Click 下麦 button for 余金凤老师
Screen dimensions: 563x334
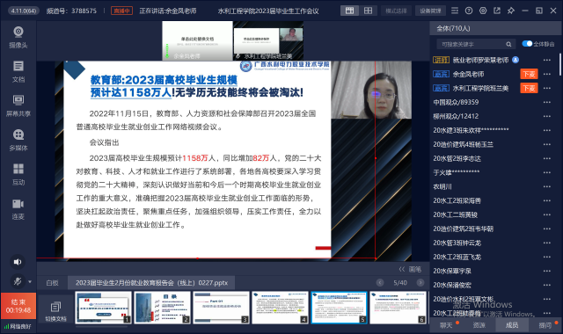click(x=529, y=74)
